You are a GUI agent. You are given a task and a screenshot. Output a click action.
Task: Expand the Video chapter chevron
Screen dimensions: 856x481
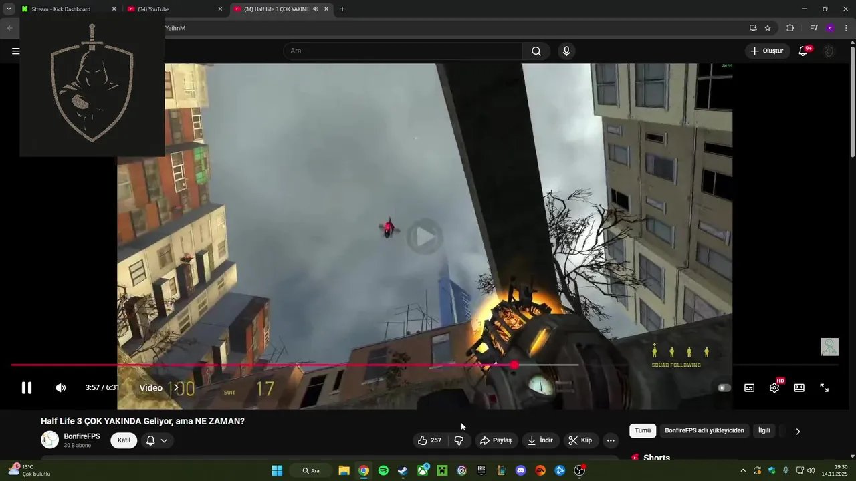coord(177,387)
